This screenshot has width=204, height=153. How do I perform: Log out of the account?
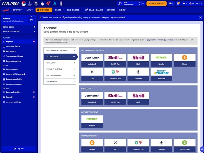click(19, 149)
